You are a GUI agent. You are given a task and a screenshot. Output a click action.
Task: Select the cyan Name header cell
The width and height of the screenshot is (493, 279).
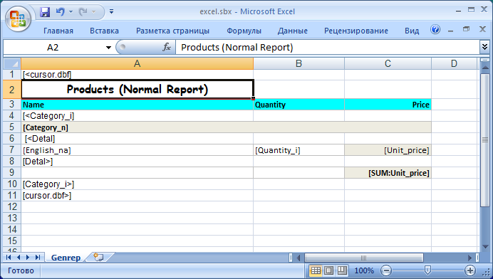click(137, 105)
